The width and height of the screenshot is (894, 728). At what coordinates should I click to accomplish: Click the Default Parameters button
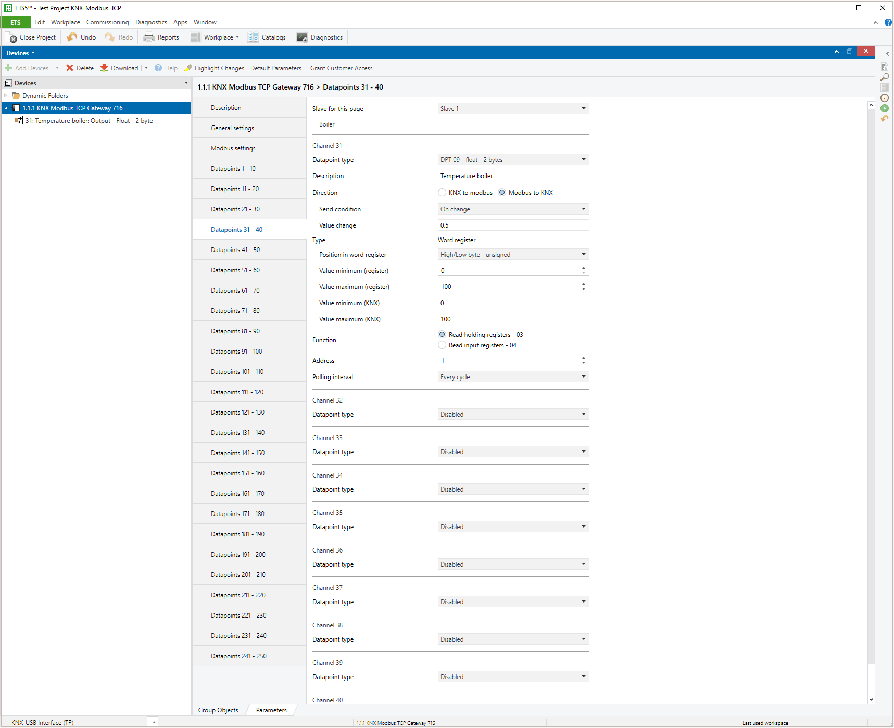[x=275, y=68]
